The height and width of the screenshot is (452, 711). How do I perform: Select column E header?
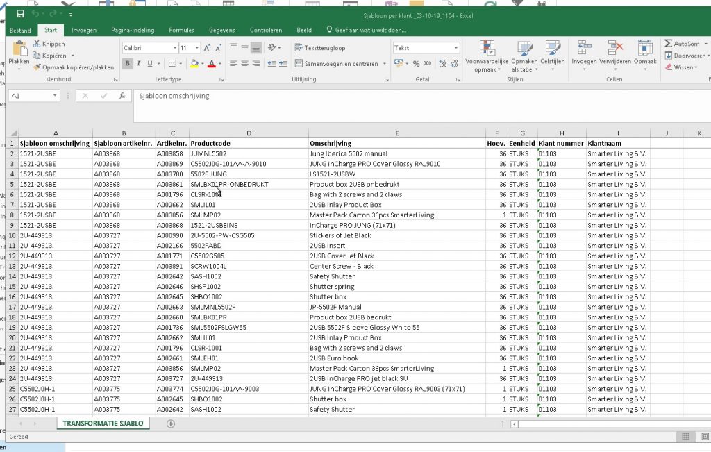(396, 133)
